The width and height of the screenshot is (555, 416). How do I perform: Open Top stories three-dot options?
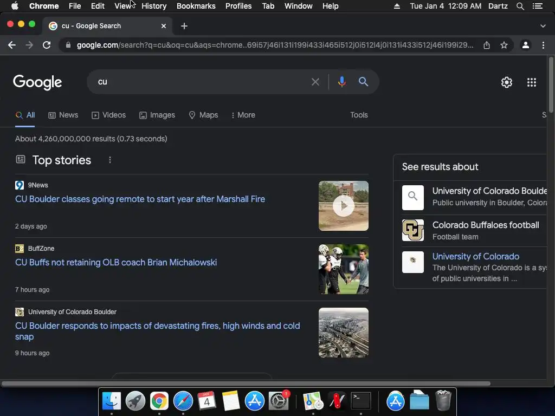click(x=110, y=160)
